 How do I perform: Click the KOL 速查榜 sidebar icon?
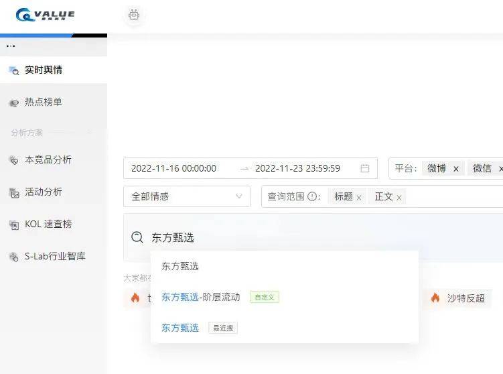coord(14,225)
